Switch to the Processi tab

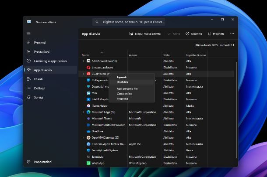pyautogui.click(x=51, y=43)
